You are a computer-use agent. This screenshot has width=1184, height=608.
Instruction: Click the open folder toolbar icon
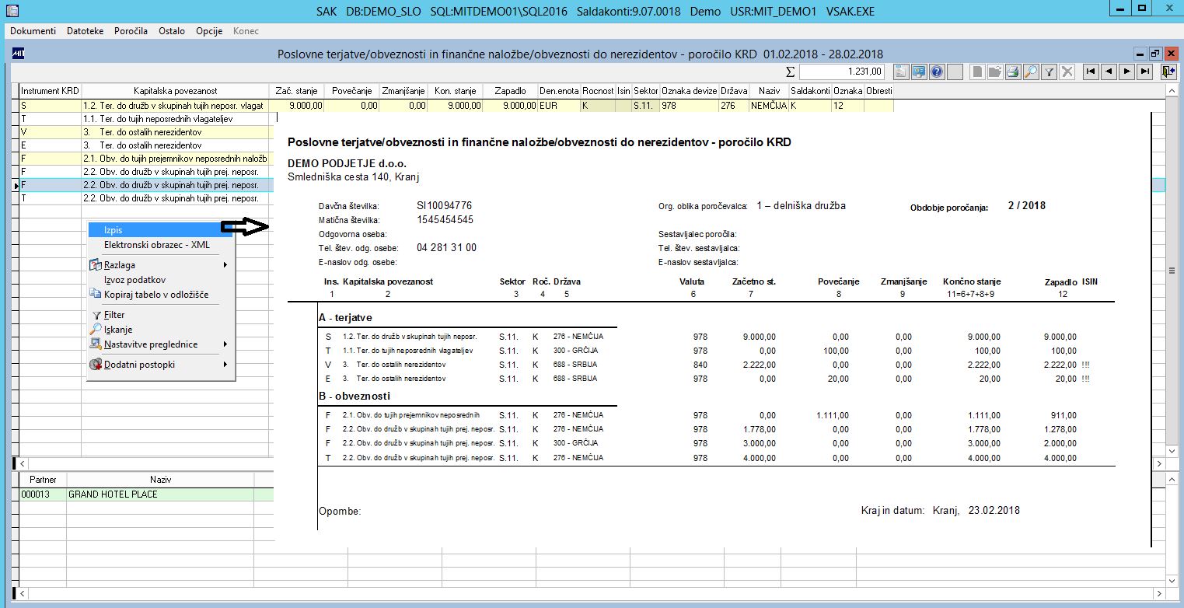[995, 72]
